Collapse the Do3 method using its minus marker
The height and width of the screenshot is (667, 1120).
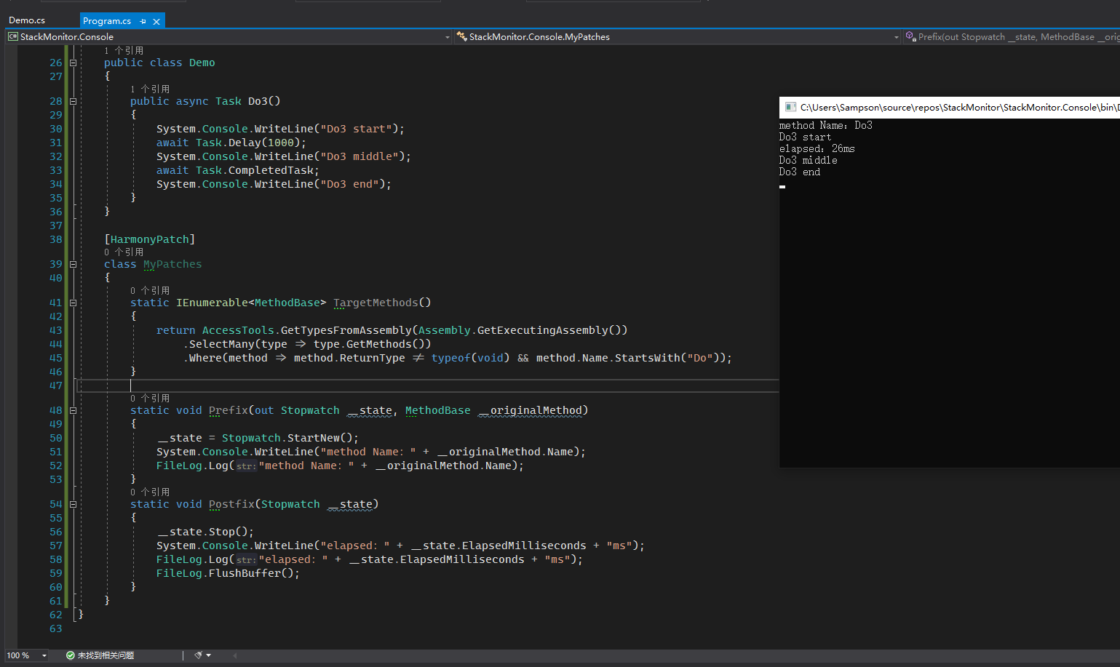click(x=73, y=101)
